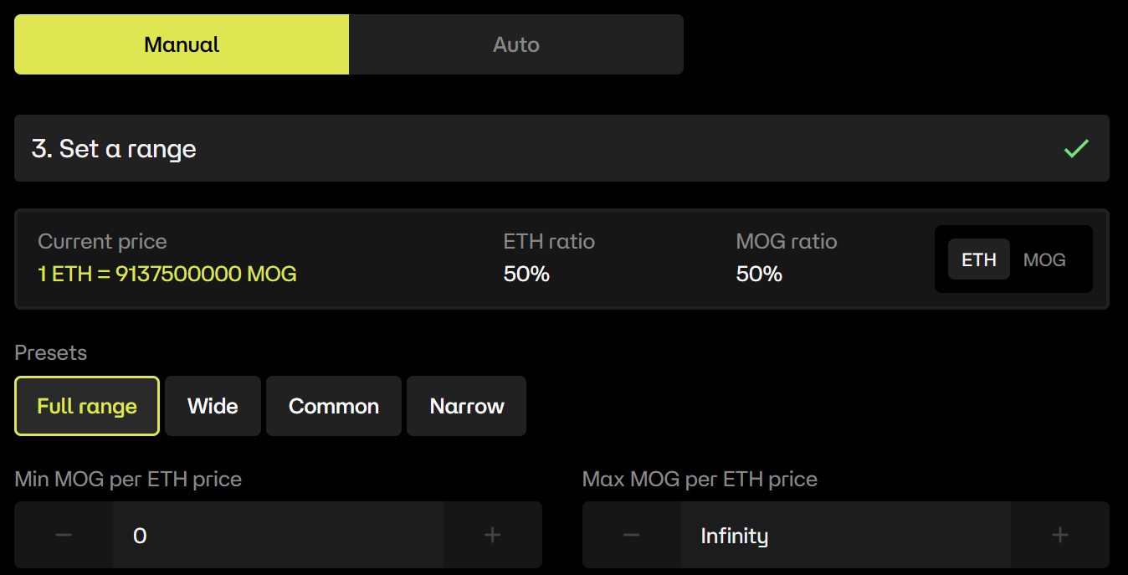Image resolution: width=1128 pixels, height=575 pixels.
Task: Click the Presets label
Action: click(51, 352)
